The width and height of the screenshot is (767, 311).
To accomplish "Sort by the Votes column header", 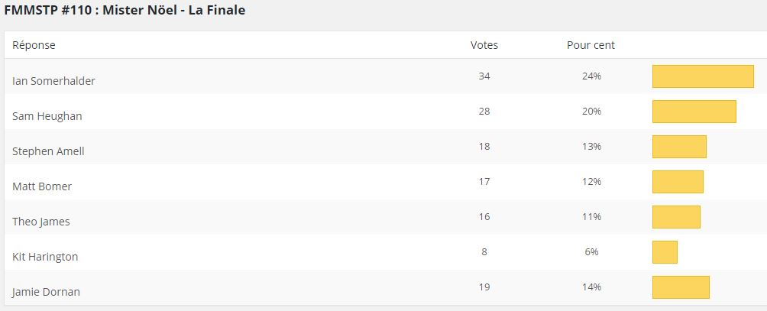I will click(484, 45).
